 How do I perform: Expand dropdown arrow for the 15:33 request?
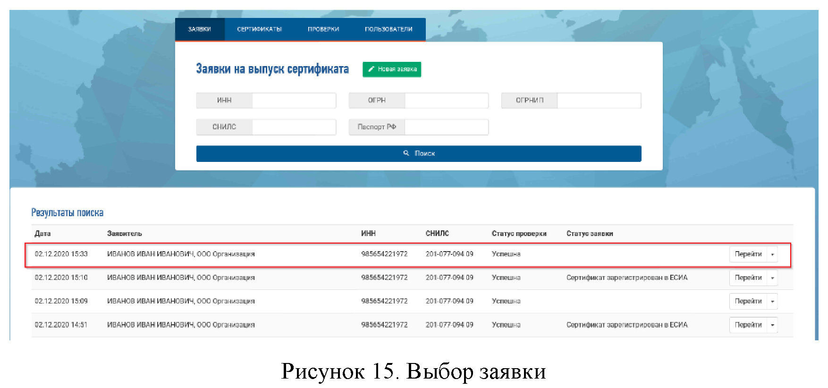coord(772,254)
